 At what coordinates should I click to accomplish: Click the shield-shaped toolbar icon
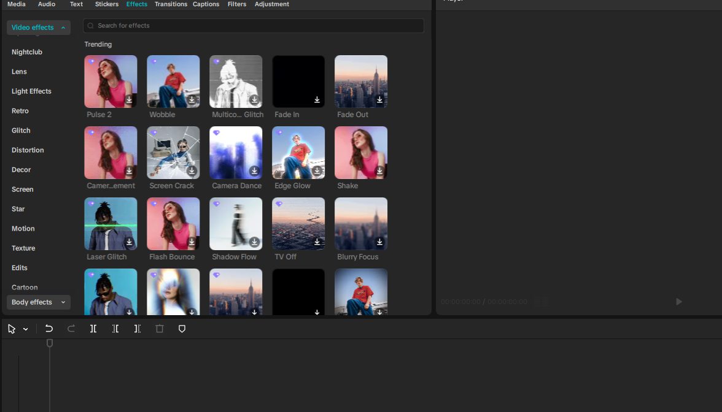182,328
